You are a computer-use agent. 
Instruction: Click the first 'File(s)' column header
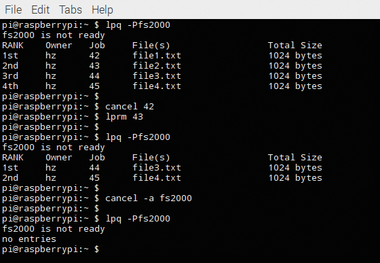pos(151,46)
